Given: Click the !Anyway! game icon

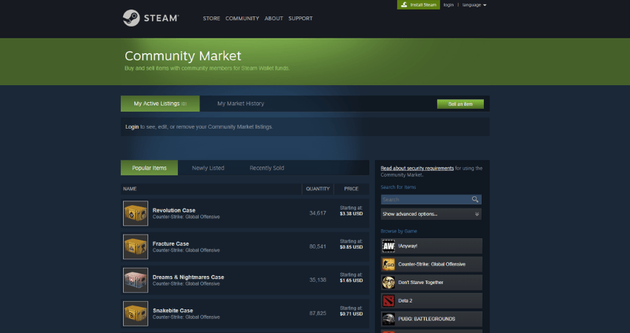Looking at the screenshot, I should [388, 246].
